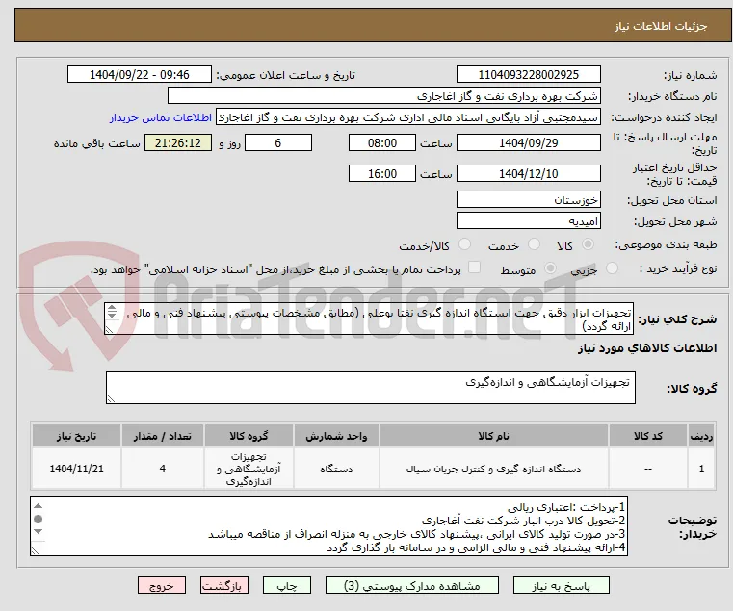The height and width of the screenshot is (611, 733).
Task: Open مشاهده مدارک پیوستی (3) attachments
Action: [x=412, y=585]
